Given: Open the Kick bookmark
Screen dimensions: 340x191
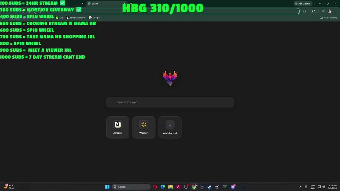Looking at the screenshot, I should [x=59, y=18].
